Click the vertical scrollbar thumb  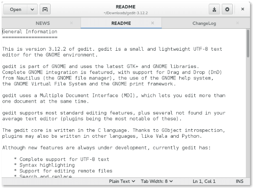click(x=248, y=44)
